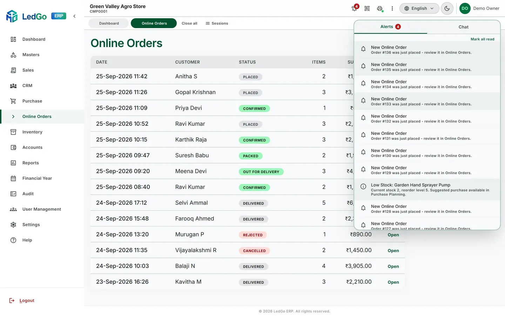Select the Online Orders tab pill

coord(154,23)
